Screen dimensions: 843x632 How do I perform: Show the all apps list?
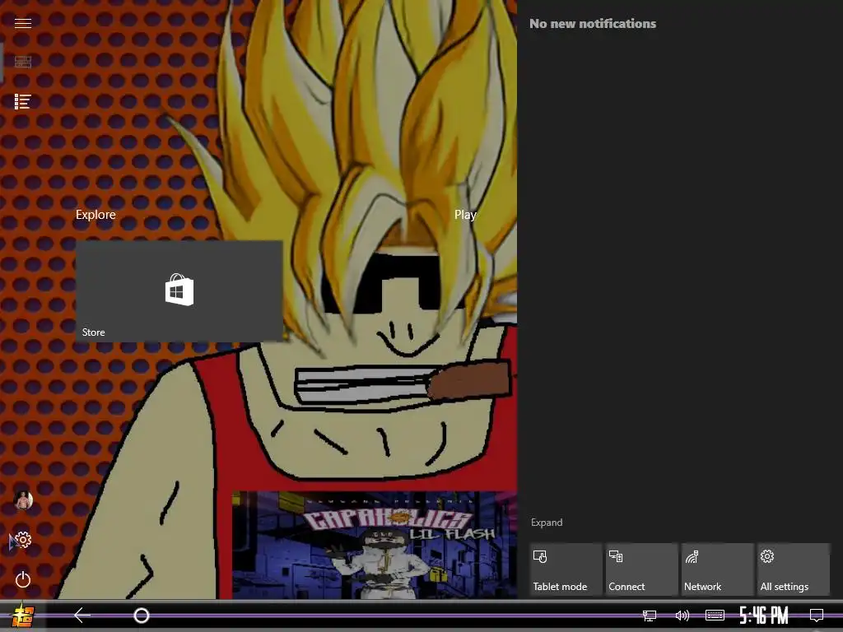point(22,101)
